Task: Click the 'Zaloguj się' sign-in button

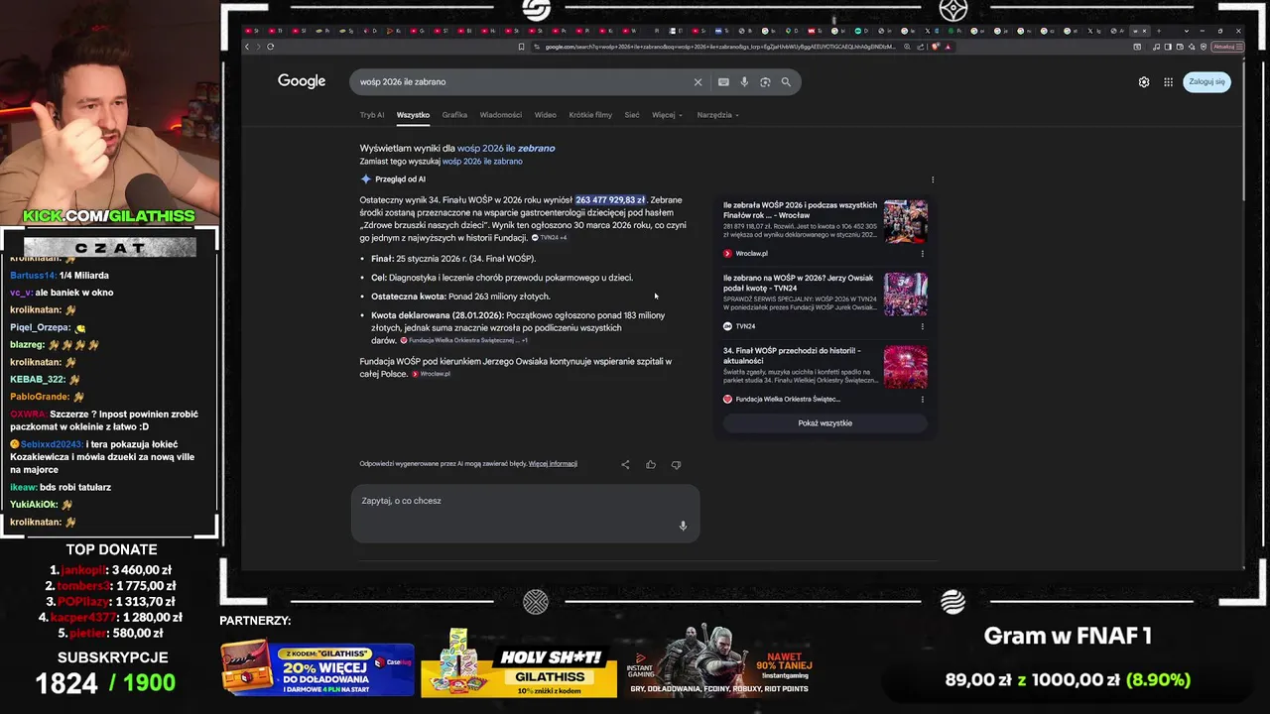Action: tap(1206, 81)
